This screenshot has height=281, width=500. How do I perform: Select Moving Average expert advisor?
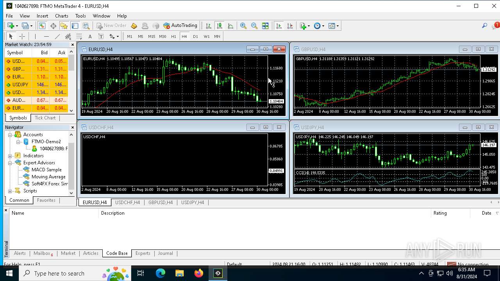[x=48, y=177]
